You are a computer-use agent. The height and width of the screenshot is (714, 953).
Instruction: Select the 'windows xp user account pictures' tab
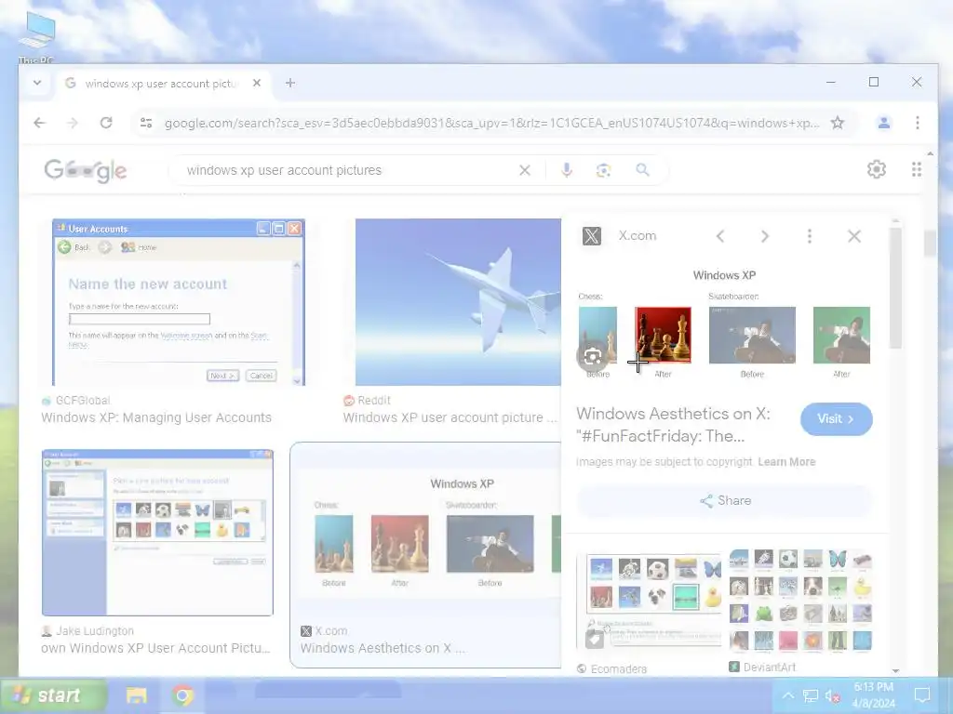162,83
